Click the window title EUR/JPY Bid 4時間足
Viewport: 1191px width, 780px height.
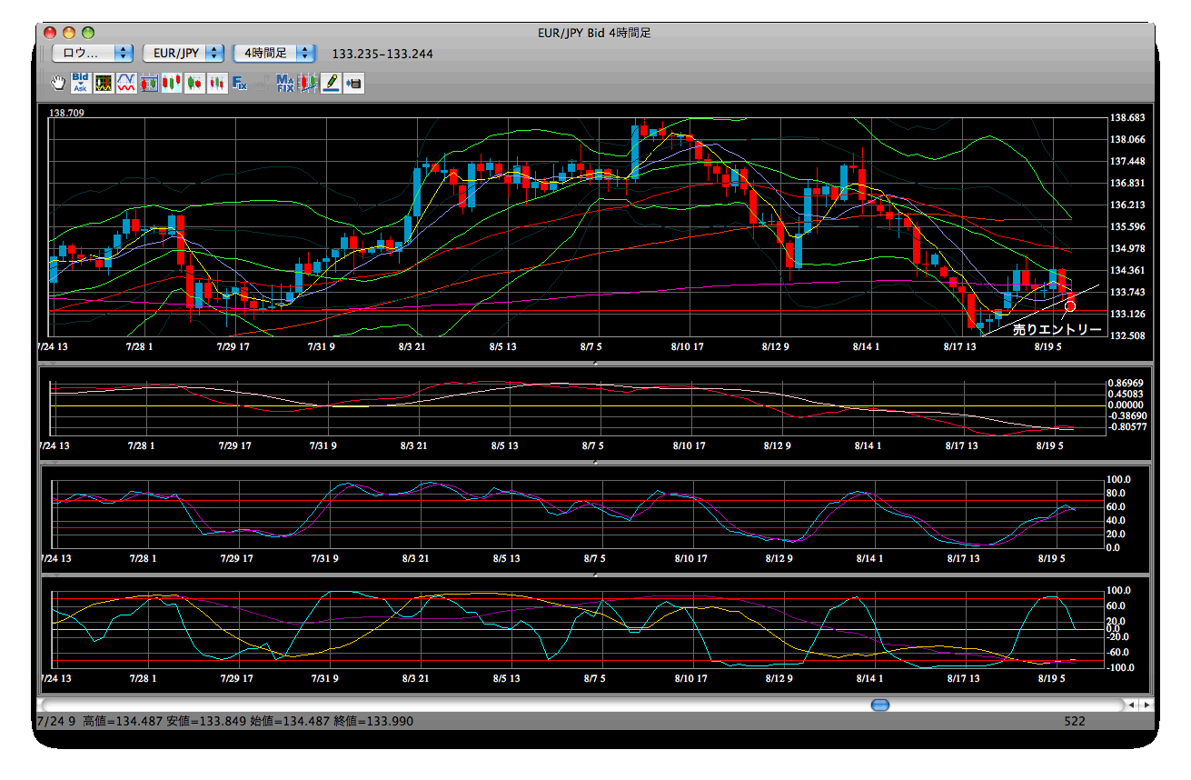coord(594,33)
